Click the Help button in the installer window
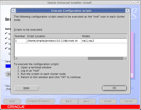Screen dimensions: 141x110 (12, 101)
